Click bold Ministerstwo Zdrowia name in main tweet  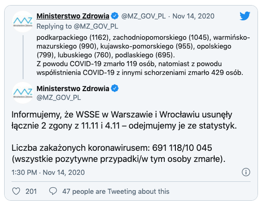[73, 89]
